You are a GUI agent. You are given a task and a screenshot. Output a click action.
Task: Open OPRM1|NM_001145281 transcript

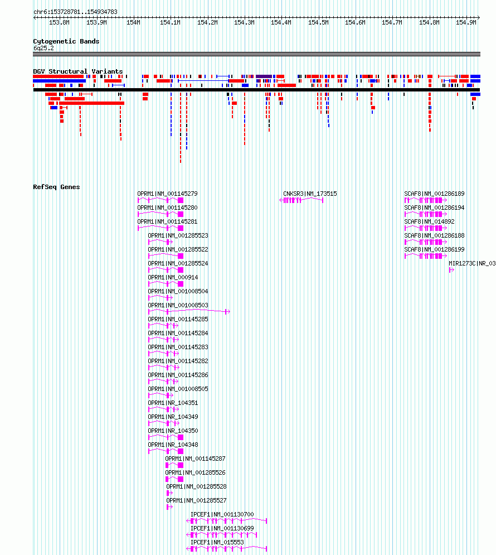click(x=167, y=221)
